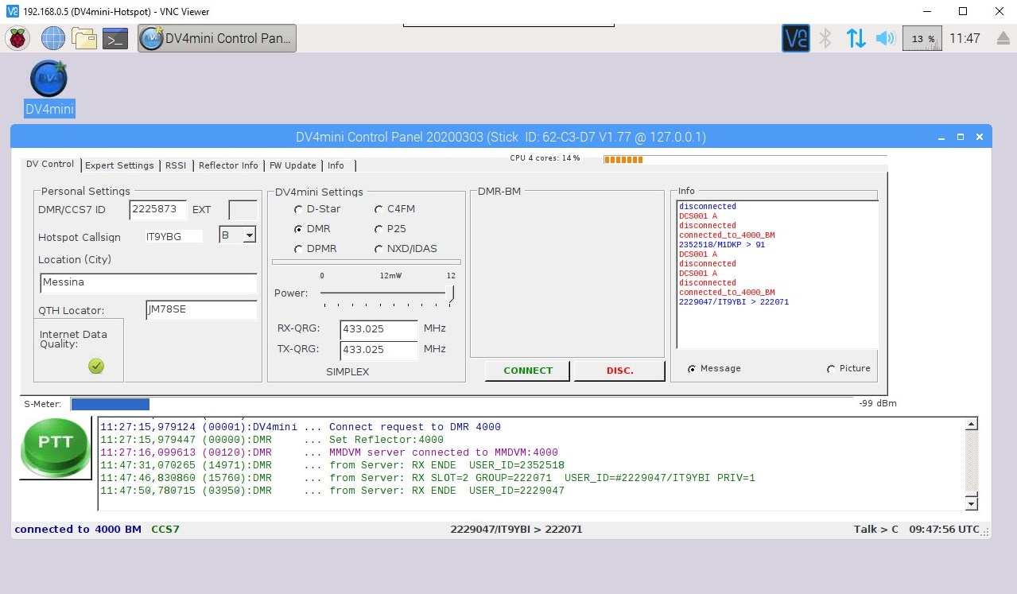Image resolution: width=1017 pixels, height=594 pixels.
Task: Click the VNC Viewer logo in title bar
Action: coord(12,12)
